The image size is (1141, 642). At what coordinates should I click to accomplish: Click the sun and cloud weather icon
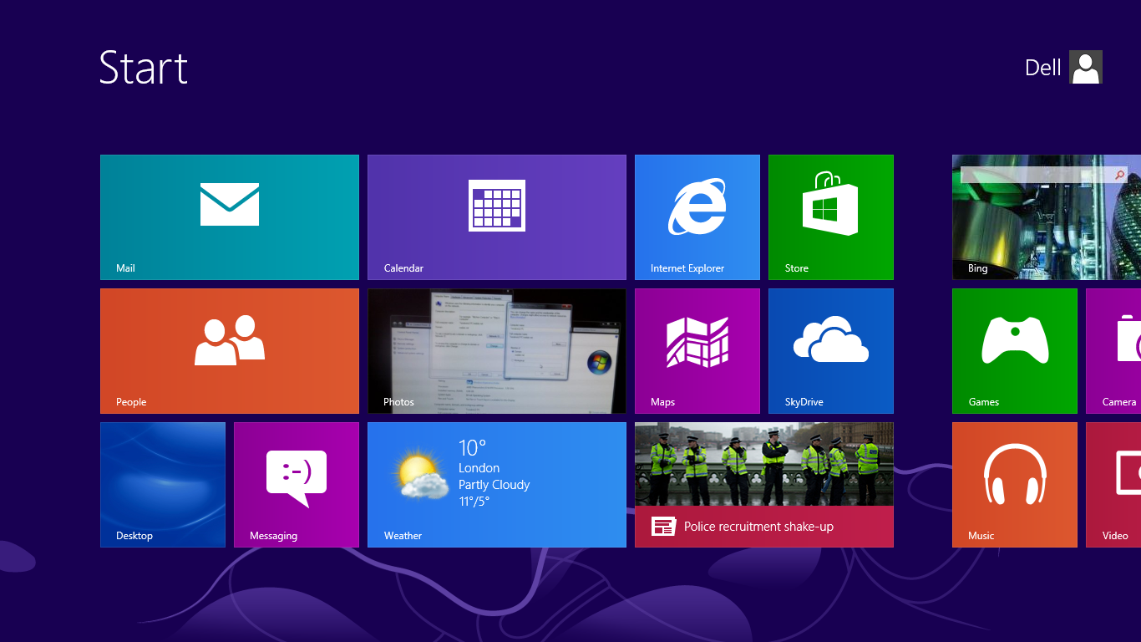[x=423, y=475]
